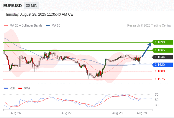Click the RSI 70 level label

click(157, 95)
